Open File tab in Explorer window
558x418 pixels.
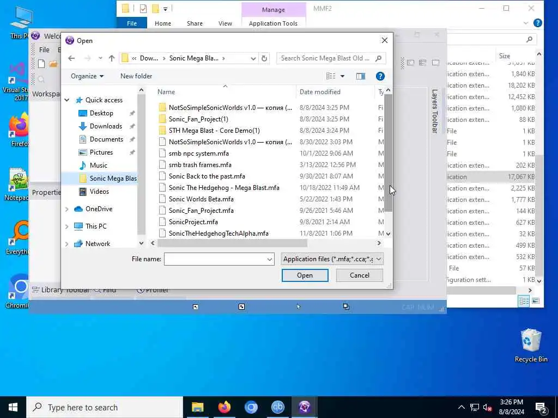pos(132,23)
